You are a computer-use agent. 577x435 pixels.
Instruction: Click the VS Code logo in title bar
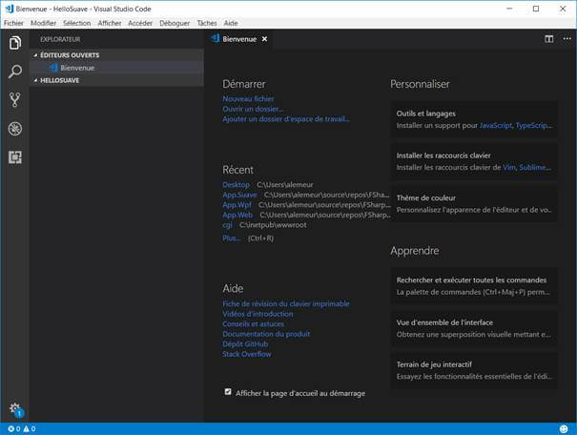coord(10,9)
